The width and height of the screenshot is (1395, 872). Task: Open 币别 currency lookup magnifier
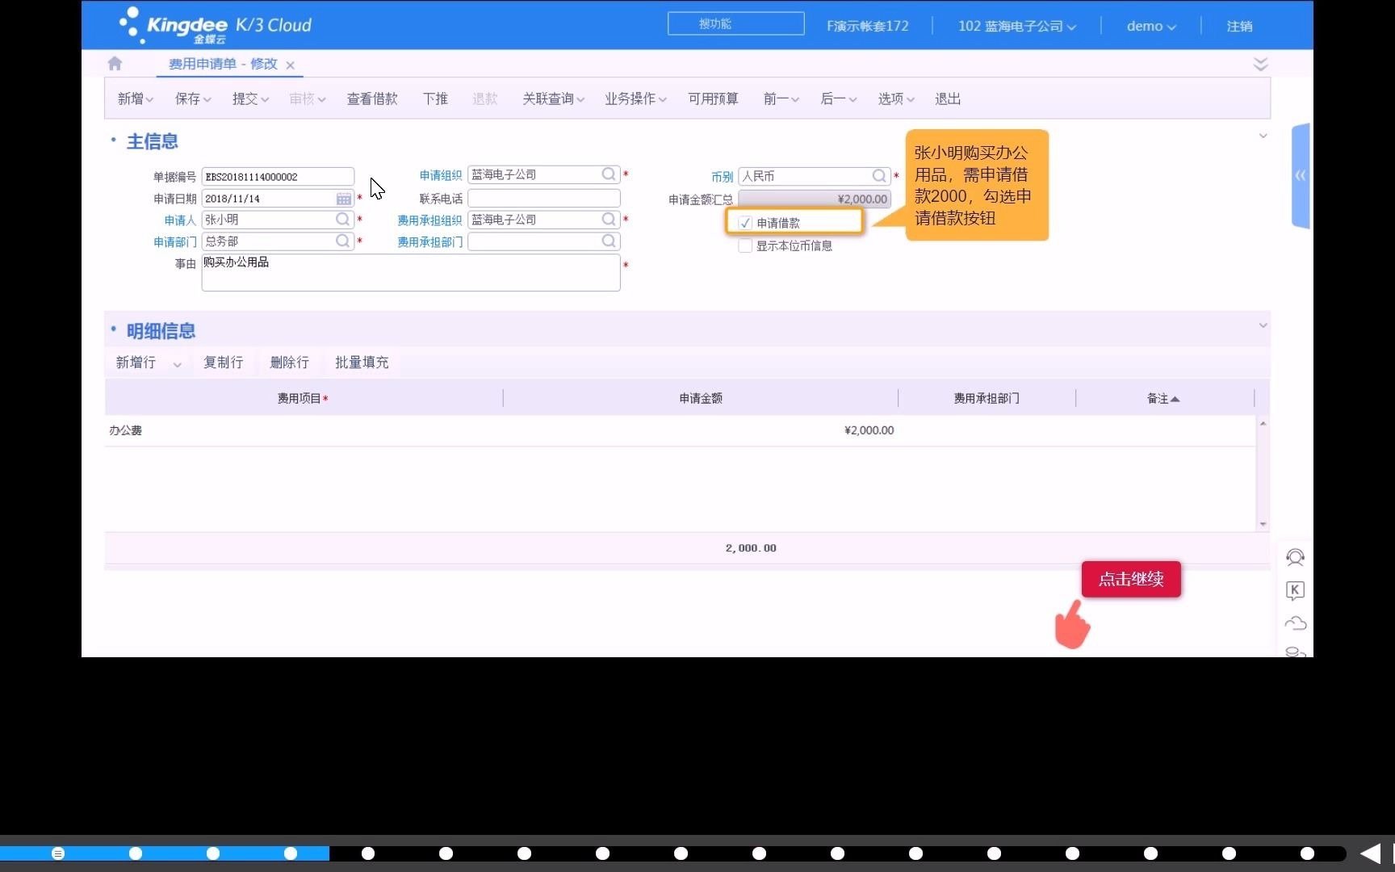(880, 176)
